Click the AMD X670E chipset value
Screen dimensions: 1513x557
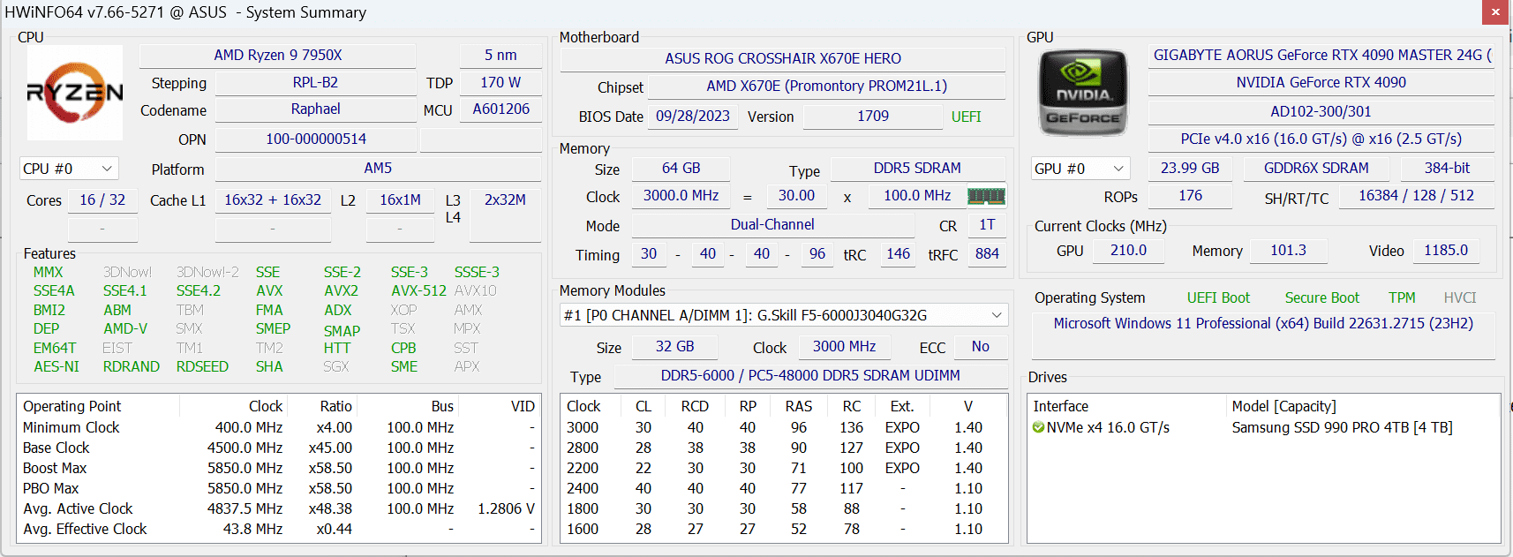[826, 86]
